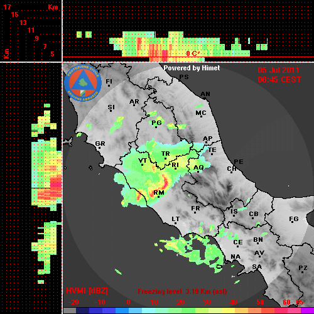Select the PE city label
This screenshot has width=314, height=314.
(239, 161)
